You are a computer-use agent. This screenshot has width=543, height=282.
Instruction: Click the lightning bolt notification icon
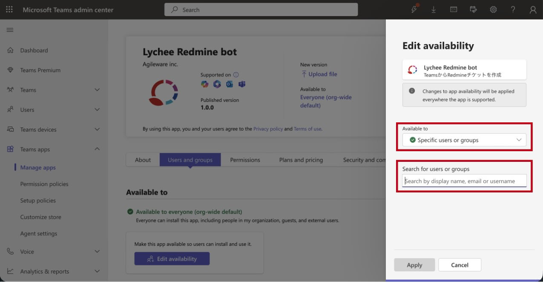414,9
